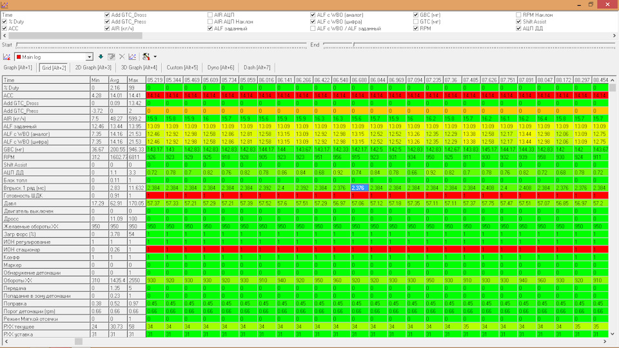Open the Dyno tab

click(x=221, y=68)
